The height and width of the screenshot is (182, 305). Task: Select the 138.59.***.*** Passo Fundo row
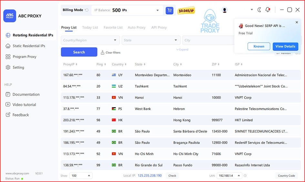(181, 165)
